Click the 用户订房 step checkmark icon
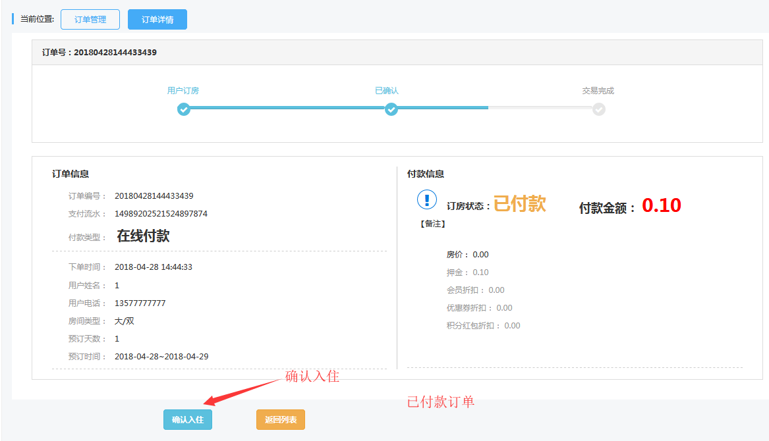This screenshot has height=441, width=769. click(x=184, y=109)
